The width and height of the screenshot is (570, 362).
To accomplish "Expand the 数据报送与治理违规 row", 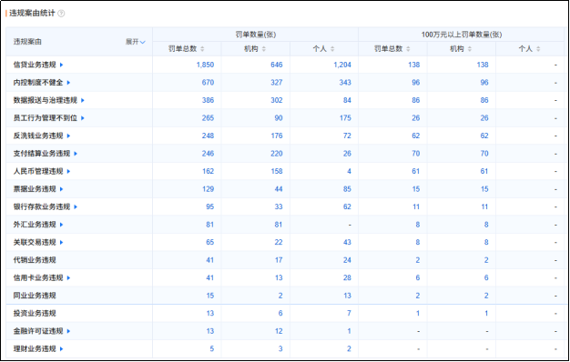I will 83,101.
